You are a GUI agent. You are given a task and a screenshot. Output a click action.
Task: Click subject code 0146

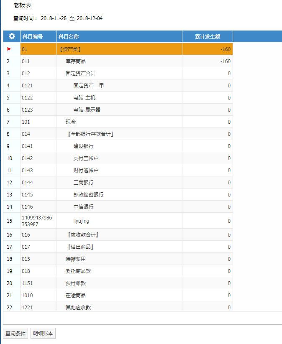pyautogui.click(x=27, y=206)
